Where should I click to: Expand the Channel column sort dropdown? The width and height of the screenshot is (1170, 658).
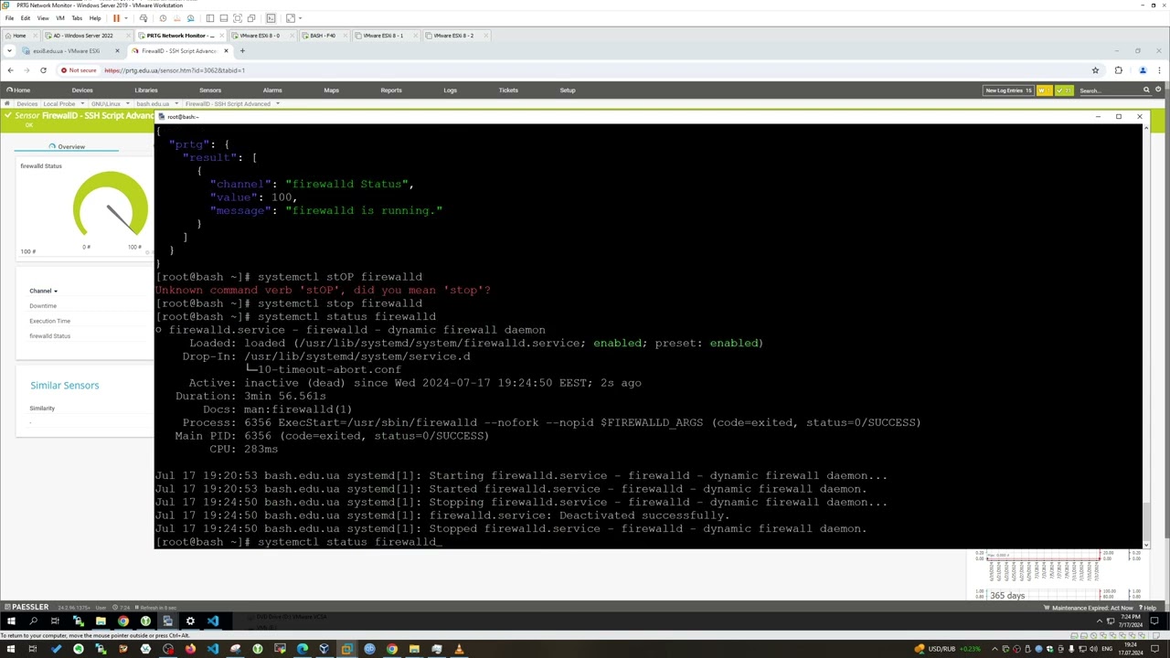[x=56, y=292]
